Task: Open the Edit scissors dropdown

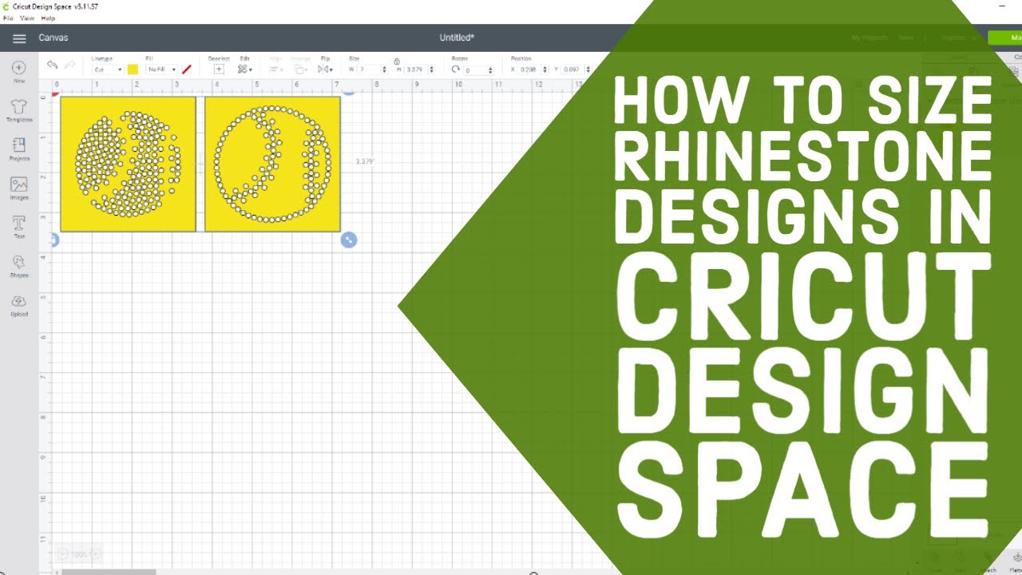Action: [244, 69]
